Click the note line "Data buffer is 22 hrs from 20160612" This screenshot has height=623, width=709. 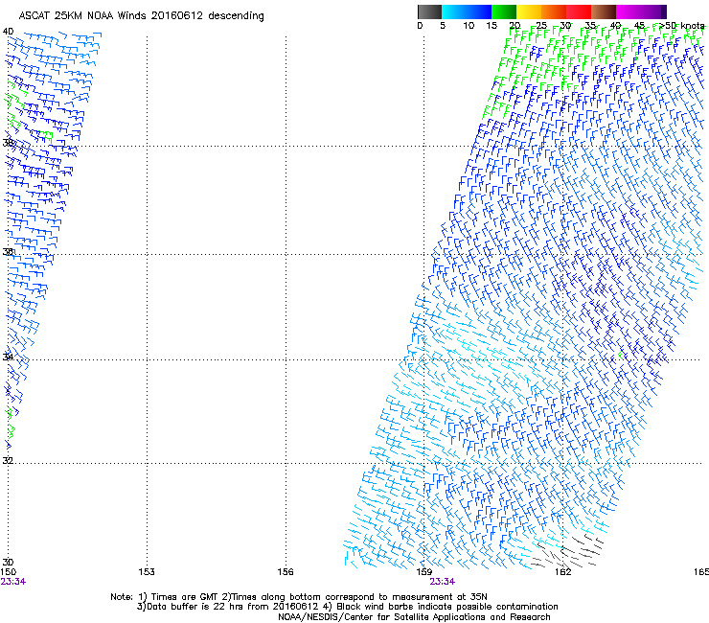coord(233,607)
